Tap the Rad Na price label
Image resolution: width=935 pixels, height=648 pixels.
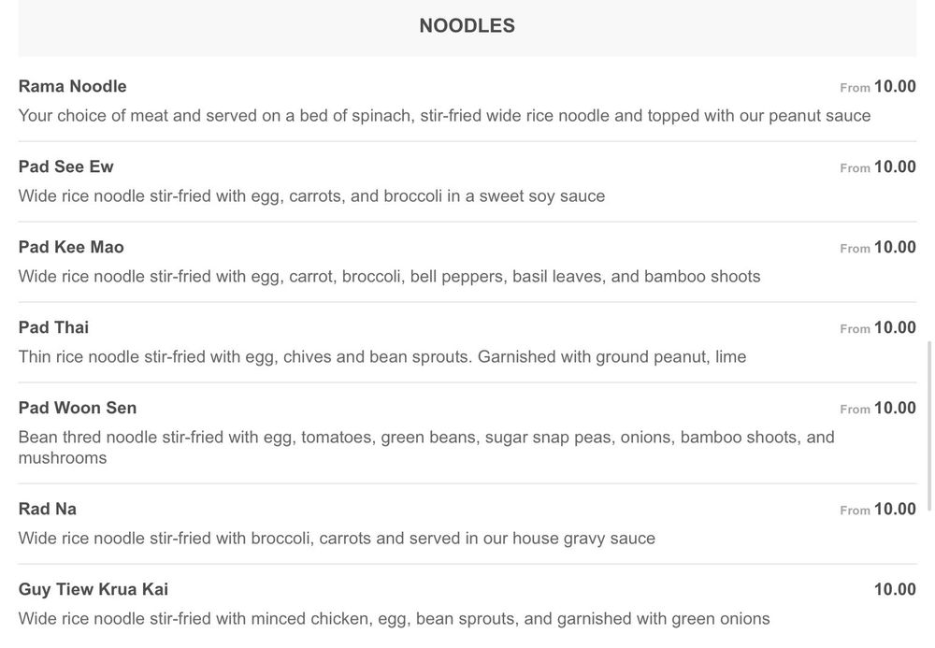point(894,510)
